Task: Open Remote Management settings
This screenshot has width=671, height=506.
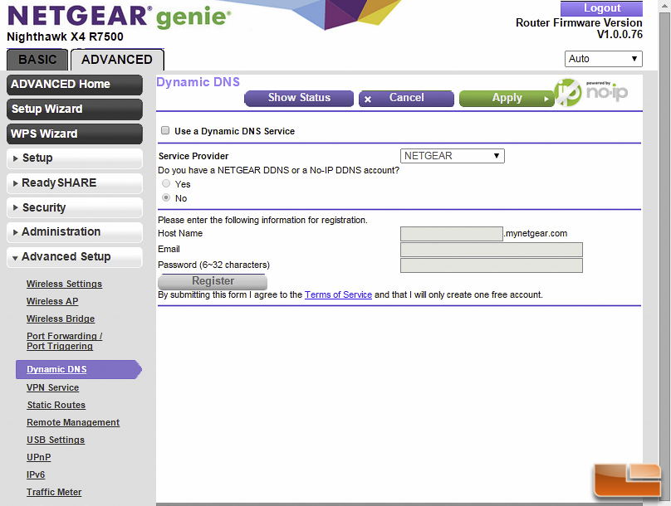Action: [73, 423]
